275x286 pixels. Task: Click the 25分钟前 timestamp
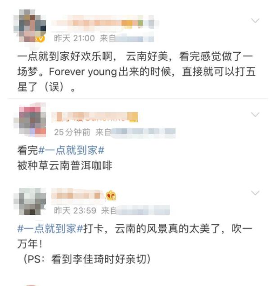[x=72, y=132]
